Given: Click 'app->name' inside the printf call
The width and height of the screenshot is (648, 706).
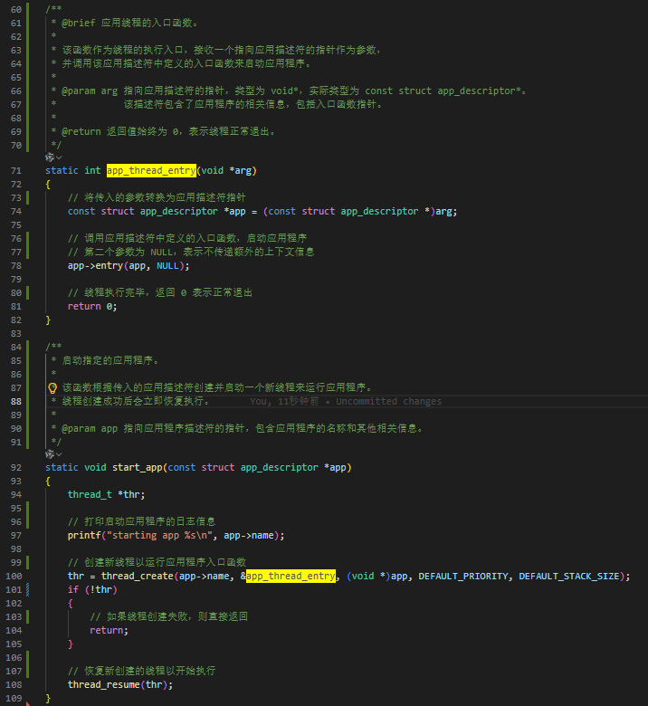Looking at the screenshot, I should point(249,535).
